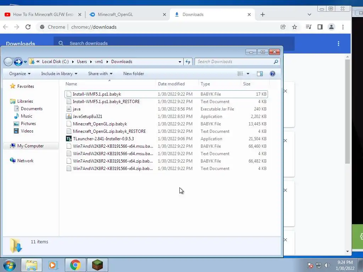
Task: Switch to How To Fix Minecraft GLFW tab
Action: 43,15
